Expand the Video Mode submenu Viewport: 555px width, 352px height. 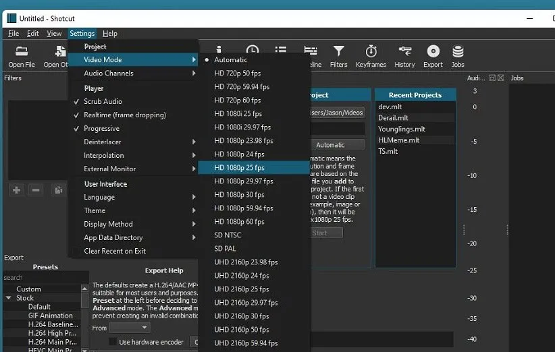[x=133, y=60]
